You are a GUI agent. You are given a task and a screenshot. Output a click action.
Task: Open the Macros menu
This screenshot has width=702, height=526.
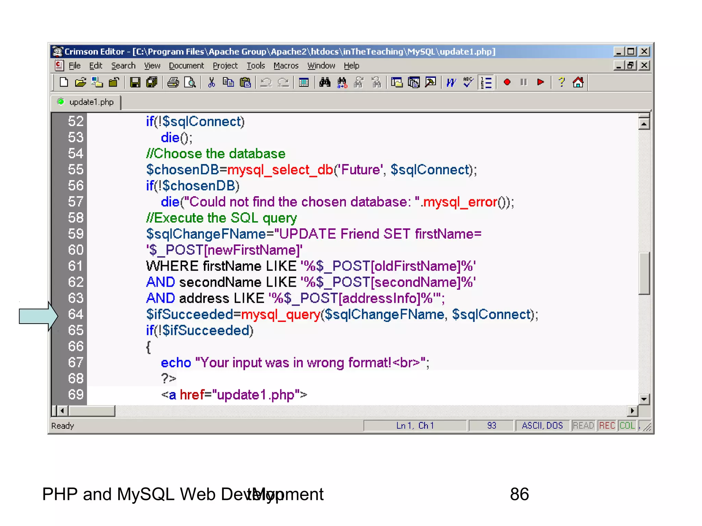(x=286, y=66)
